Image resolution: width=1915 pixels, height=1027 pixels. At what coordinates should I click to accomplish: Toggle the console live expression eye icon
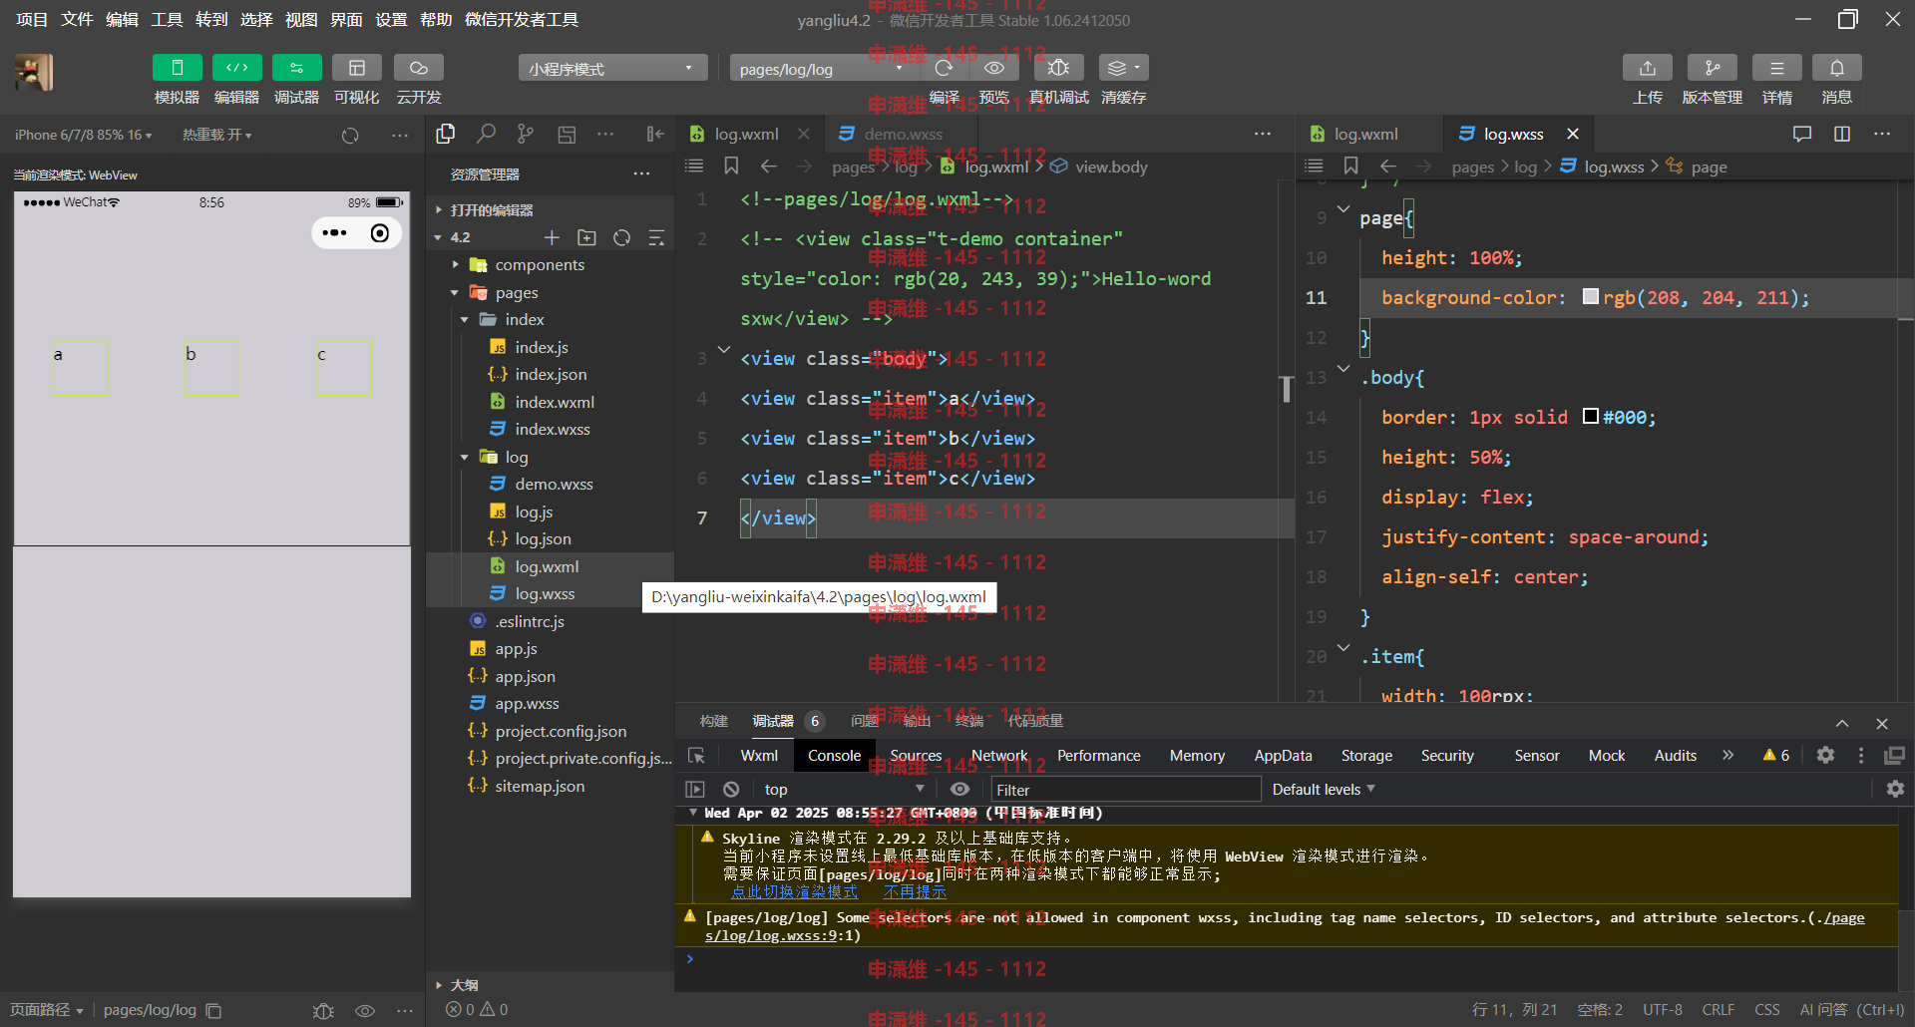coord(959,789)
